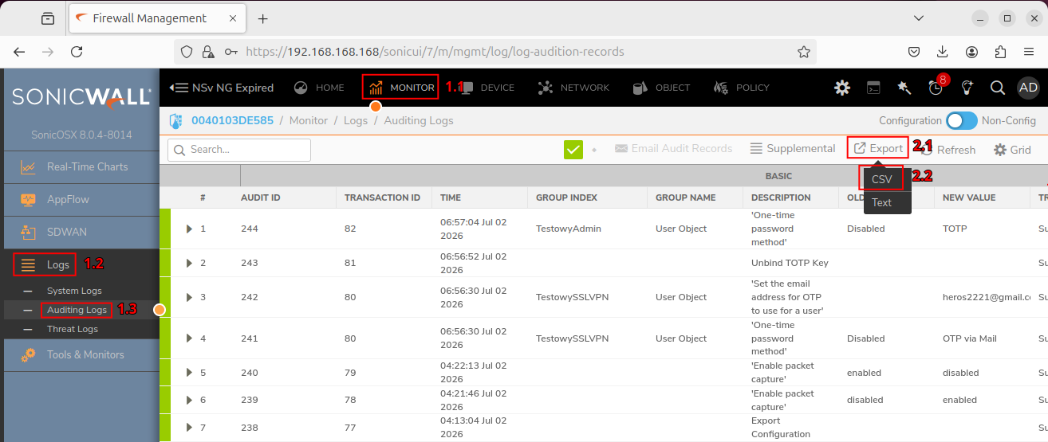Image resolution: width=1048 pixels, height=442 pixels.
Task: Switch to the POLICY top tab
Action: [x=742, y=88]
